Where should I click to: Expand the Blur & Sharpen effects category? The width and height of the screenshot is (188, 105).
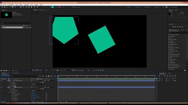[x=169, y=40]
